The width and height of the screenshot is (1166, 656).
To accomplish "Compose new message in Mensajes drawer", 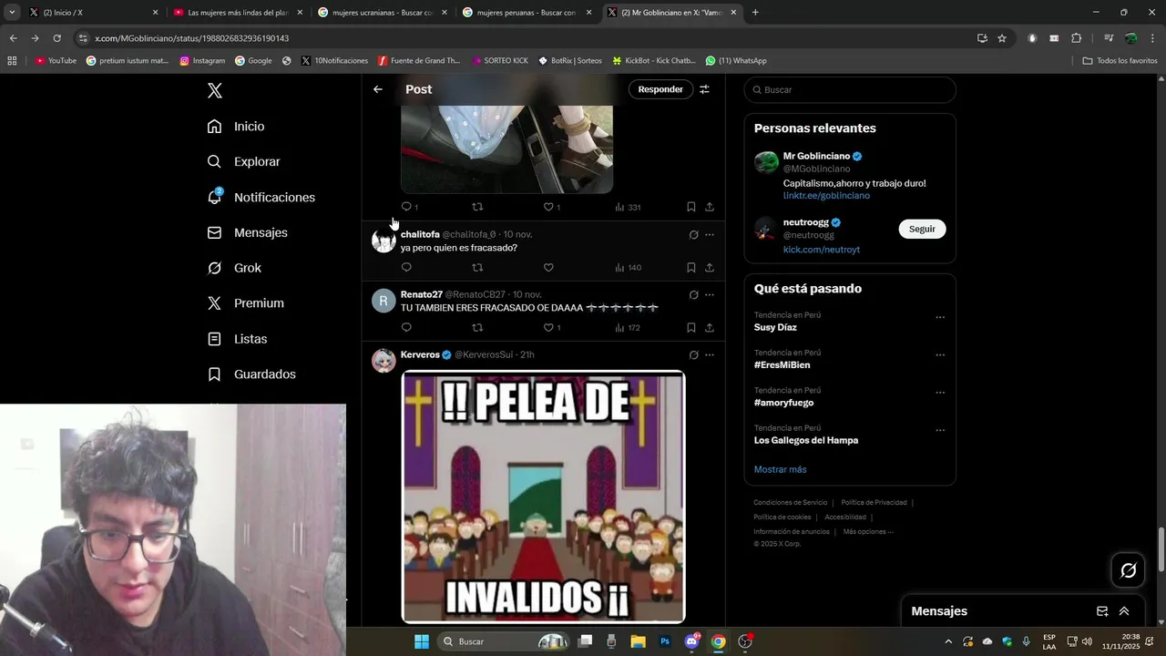I will pos(1102,611).
